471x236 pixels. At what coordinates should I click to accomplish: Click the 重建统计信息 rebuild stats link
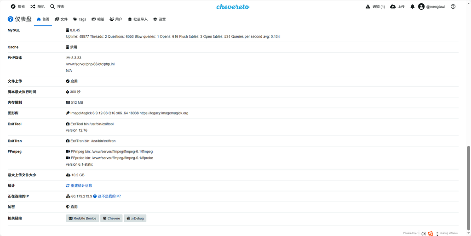pyautogui.click(x=81, y=185)
